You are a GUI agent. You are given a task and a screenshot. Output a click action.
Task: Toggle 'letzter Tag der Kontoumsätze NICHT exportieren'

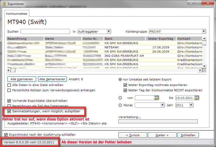(125, 90)
